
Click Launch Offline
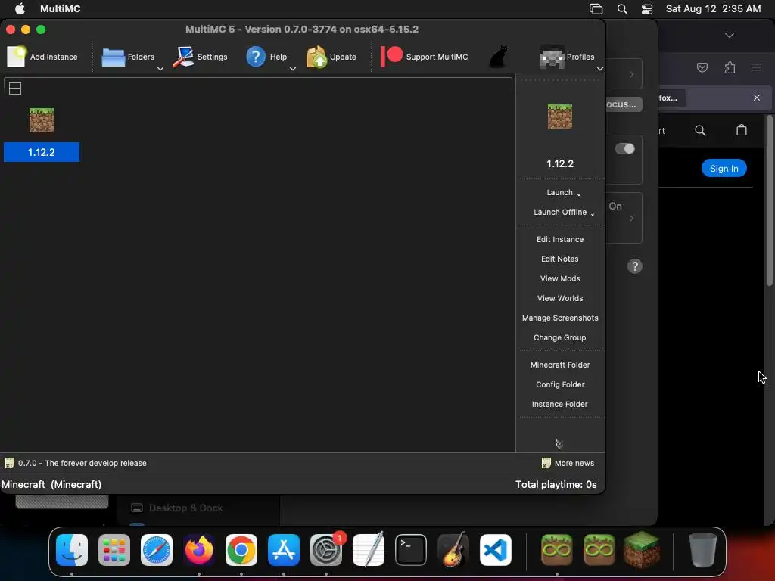tap(560, 212)
